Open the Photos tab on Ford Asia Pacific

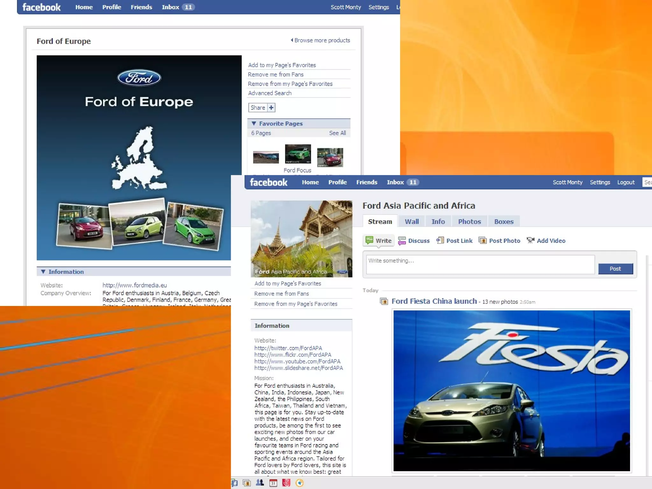coord(469,222)
